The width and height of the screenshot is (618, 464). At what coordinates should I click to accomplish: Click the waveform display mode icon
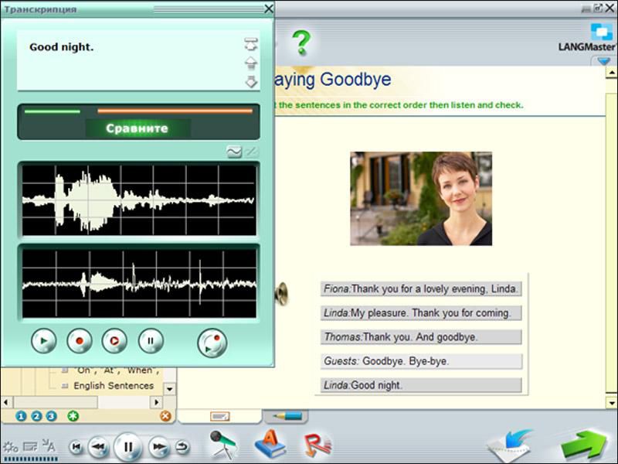pyautogui.click(x=234, y=152)
